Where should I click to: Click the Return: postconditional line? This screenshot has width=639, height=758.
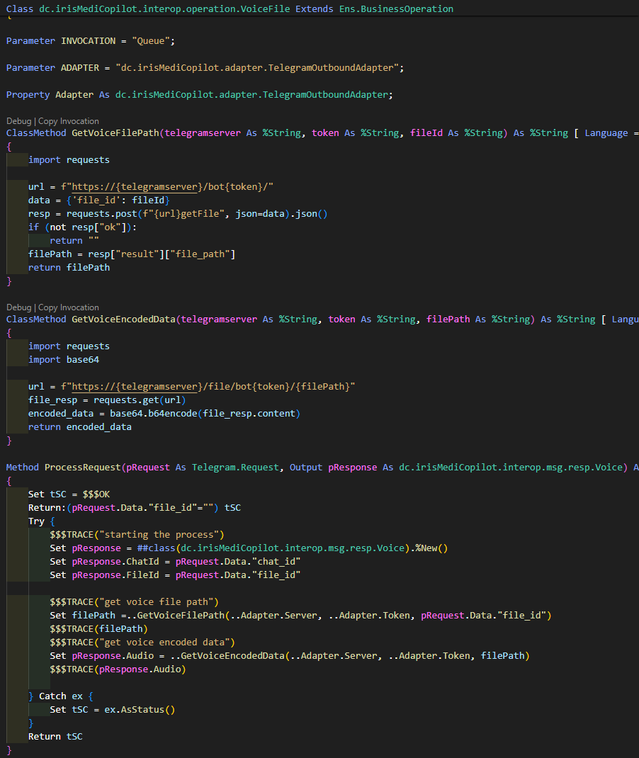click(135, 508)
